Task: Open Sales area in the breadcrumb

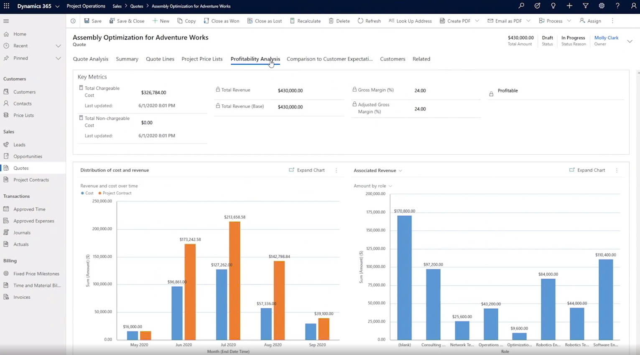Action: (117, 6)
